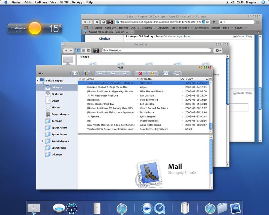Reload the page in Safari
This screenshot has height=215, width=269.
pos(97,22)
